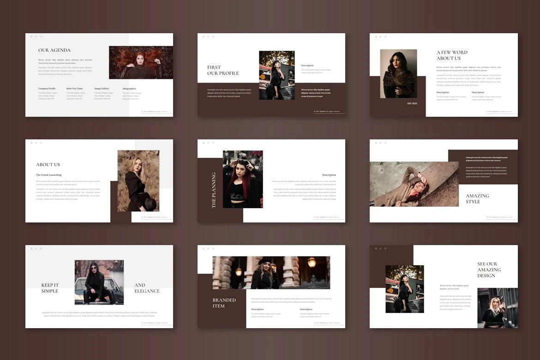Select the blonde woman photo on About Us slide
Viewport: 540px width, 360px height.
pyautogui.click(x=138, y=180)
